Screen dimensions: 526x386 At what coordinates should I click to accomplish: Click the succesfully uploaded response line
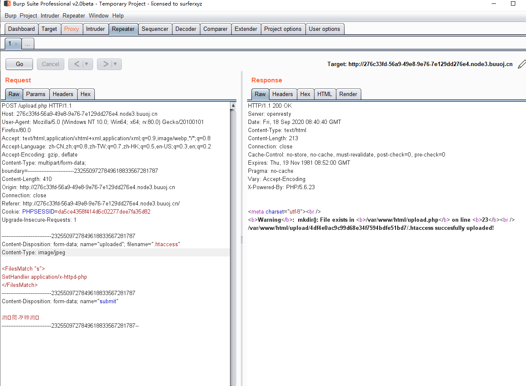[371, 228]
